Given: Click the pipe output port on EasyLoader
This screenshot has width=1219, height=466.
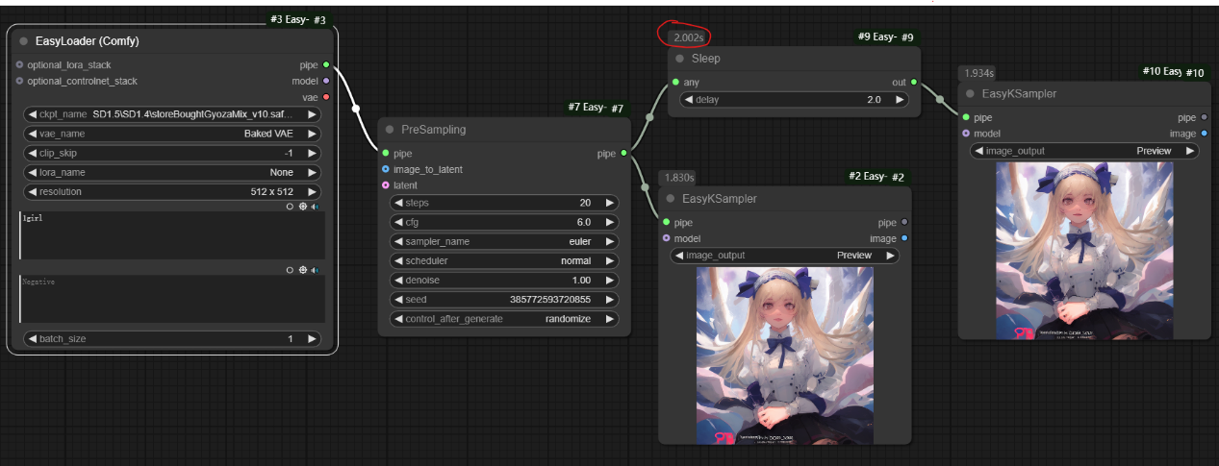Looking at the screenshot, I should [x=326, y=64].
